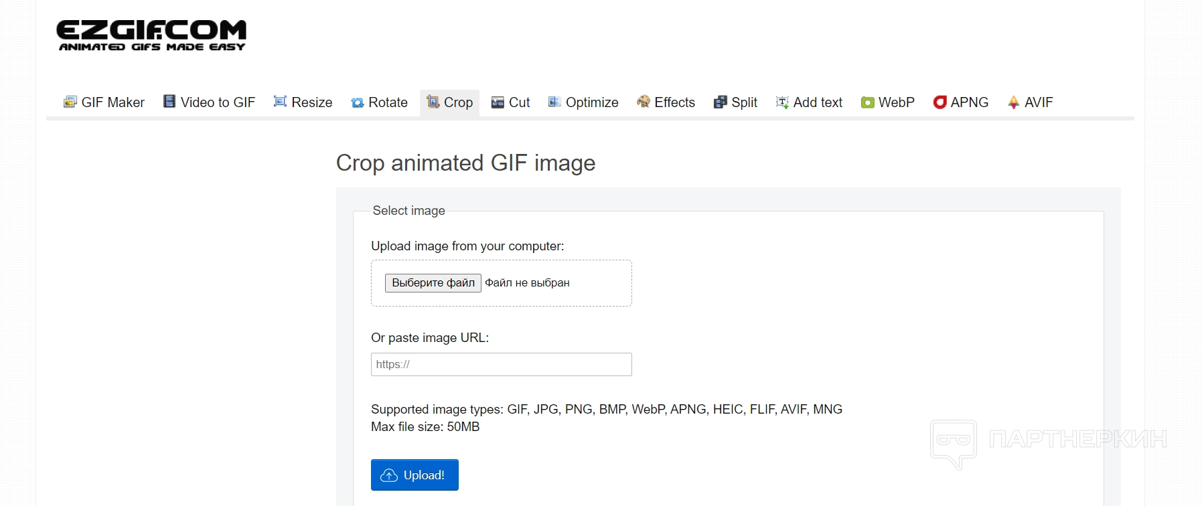
Task: Click the Resize tool icon
Action: pyautogui.click(x=281, y=101)
